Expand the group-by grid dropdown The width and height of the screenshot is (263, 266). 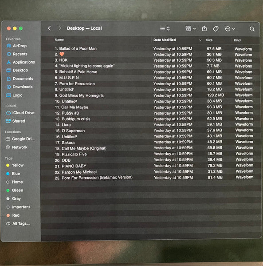[x=191, y=28]
